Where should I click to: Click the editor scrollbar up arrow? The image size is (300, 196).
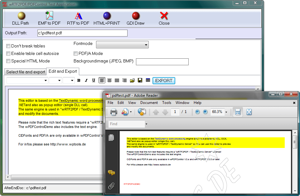(258, 89)
